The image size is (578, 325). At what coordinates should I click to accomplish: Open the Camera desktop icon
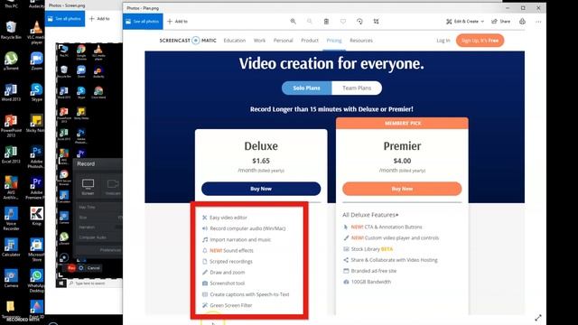11,278
